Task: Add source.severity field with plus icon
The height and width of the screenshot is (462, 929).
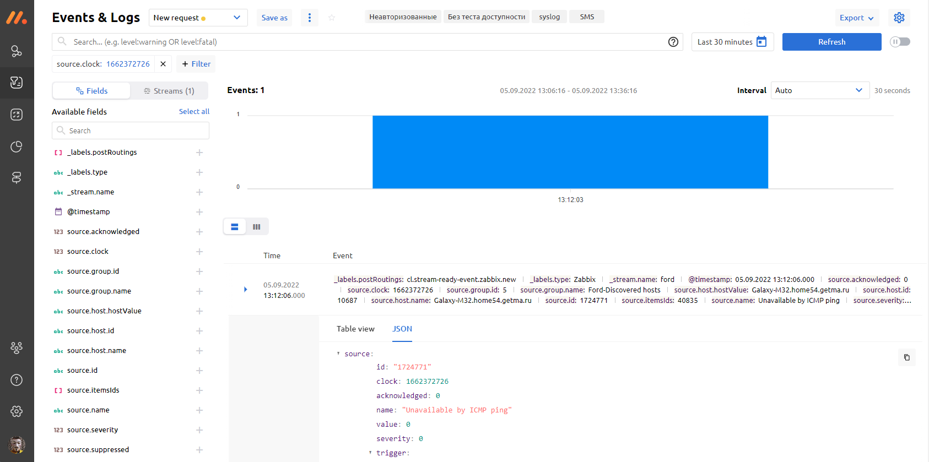Action: click(x=199, y=430)
